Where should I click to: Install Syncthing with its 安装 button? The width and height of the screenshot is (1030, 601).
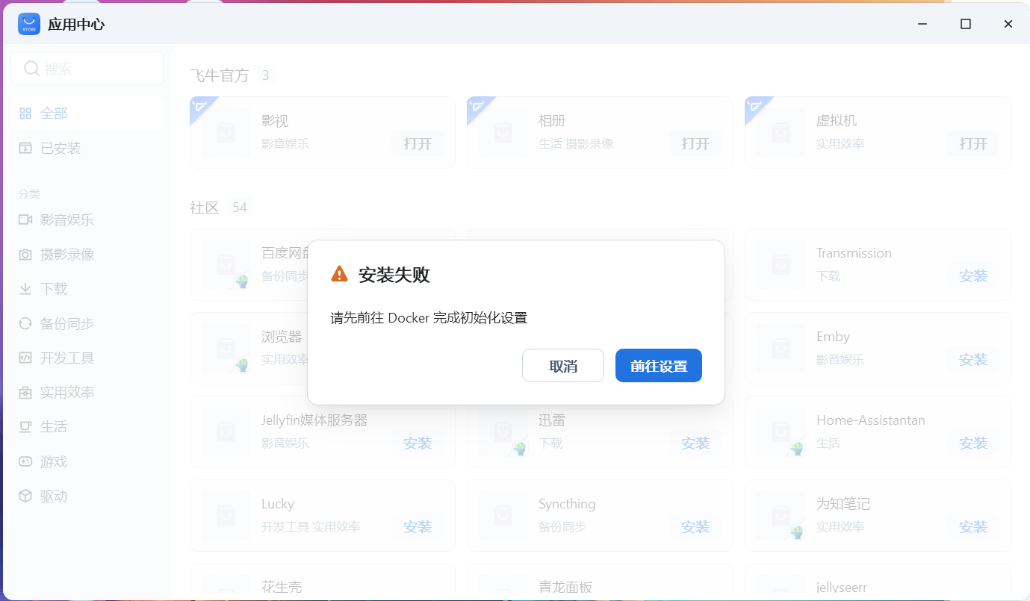click(695, 526)
